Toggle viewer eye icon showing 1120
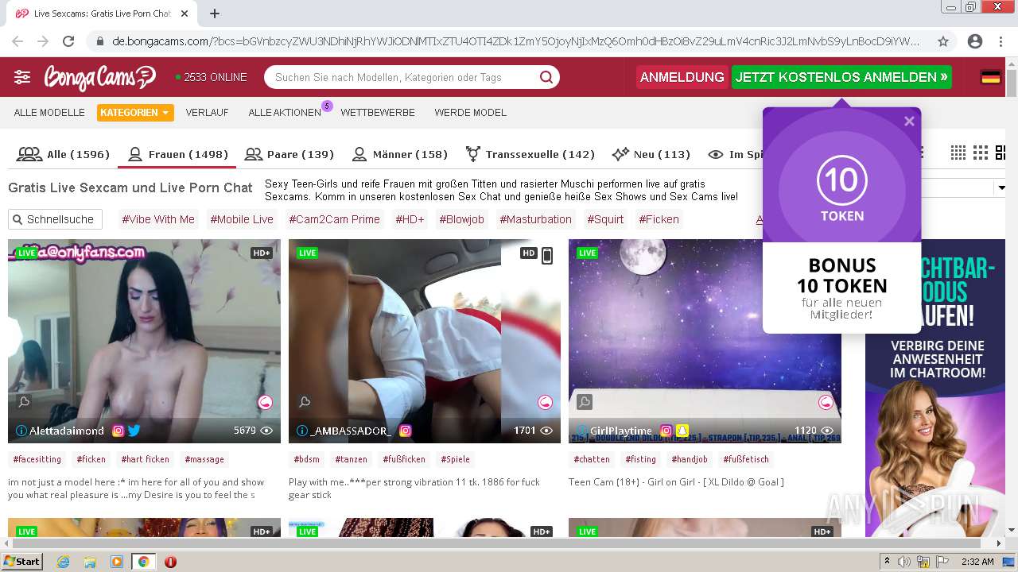This screenshot has width=1018, height=572. click(x=827, y=431)
